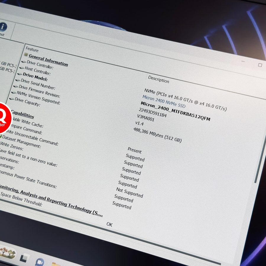
Task: Select the Space Below Threshold row label
Action: pos(21,199)
